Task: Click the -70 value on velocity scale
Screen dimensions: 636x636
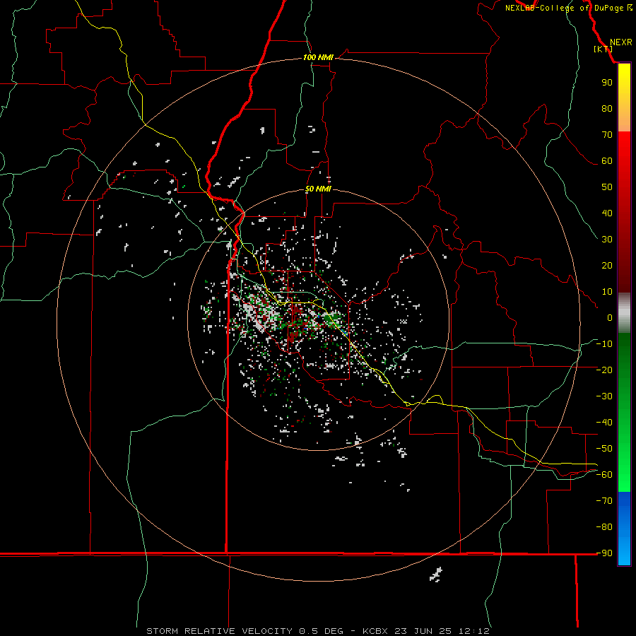Action: tap(604, 500)
